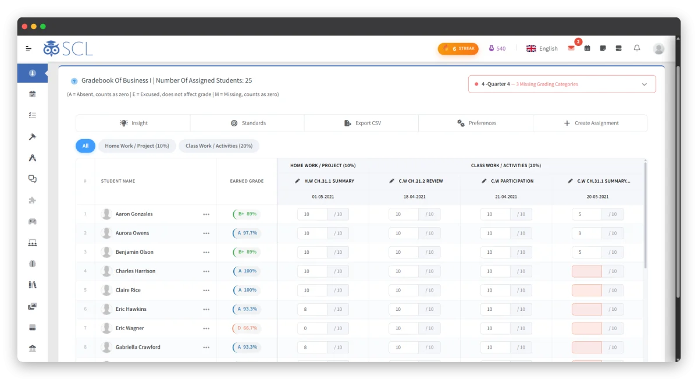698x379 pixels.
Task: Open the brain icon in the sidebar
Action: click(33, 264)
